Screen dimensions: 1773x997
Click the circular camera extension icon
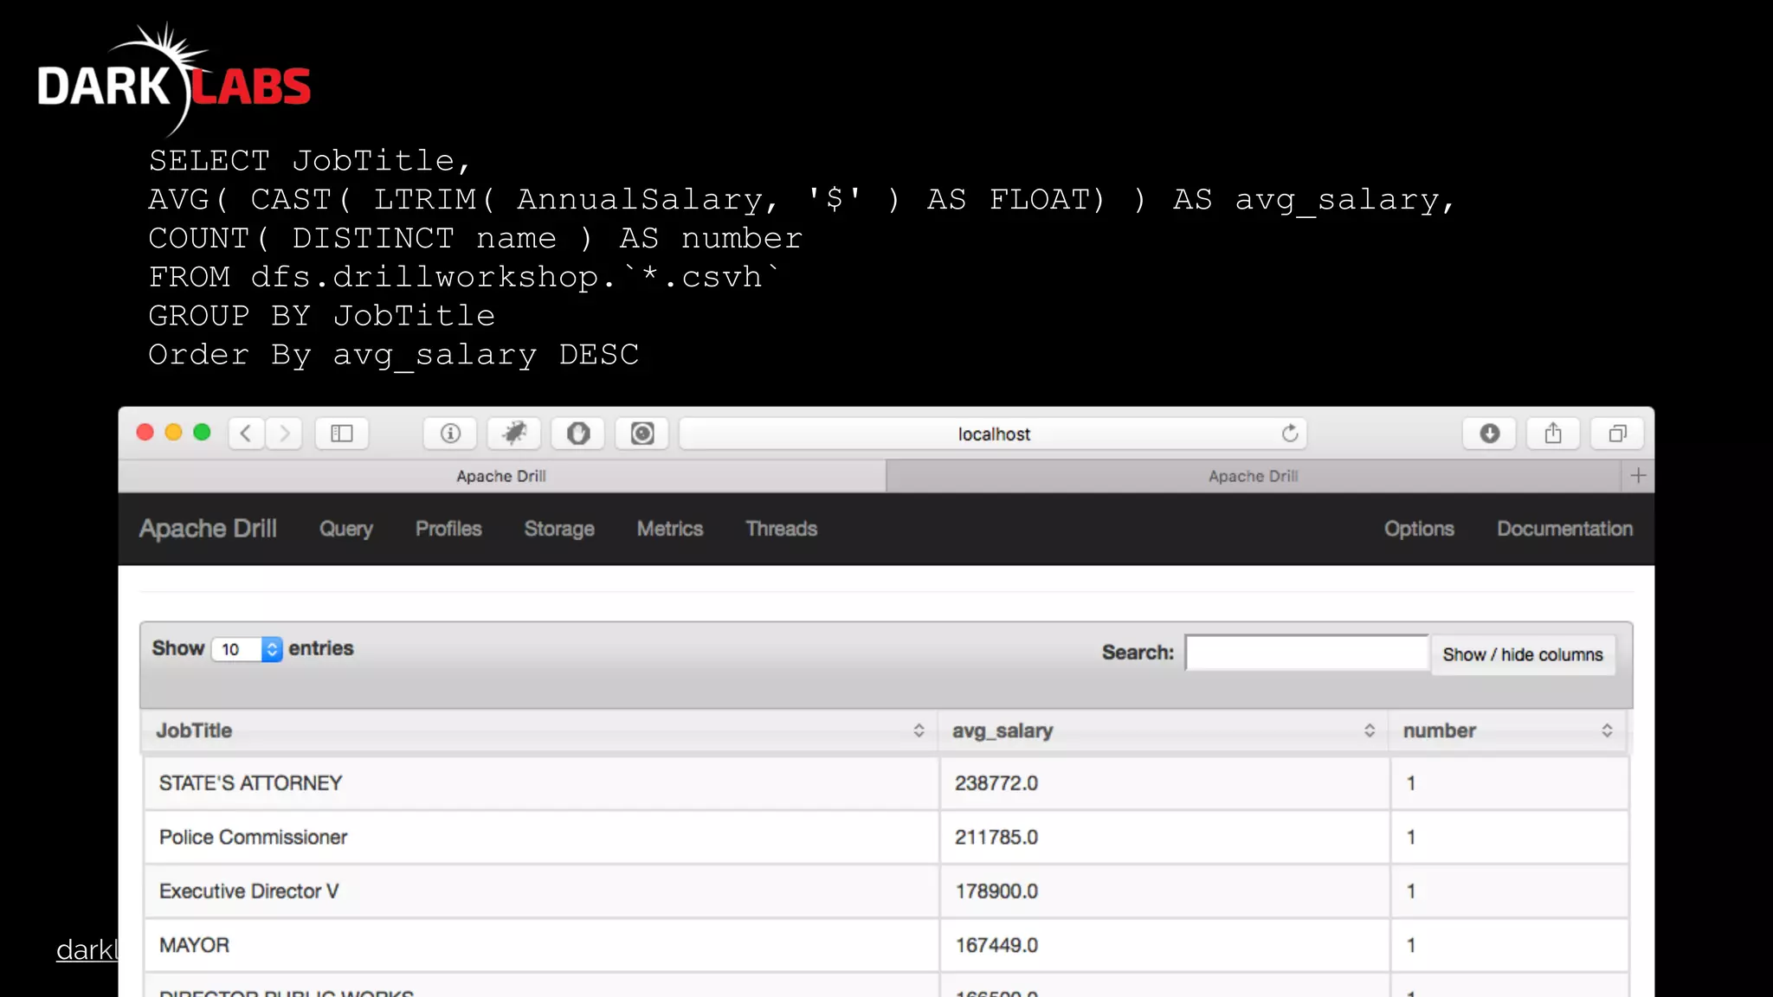point(642,434)
